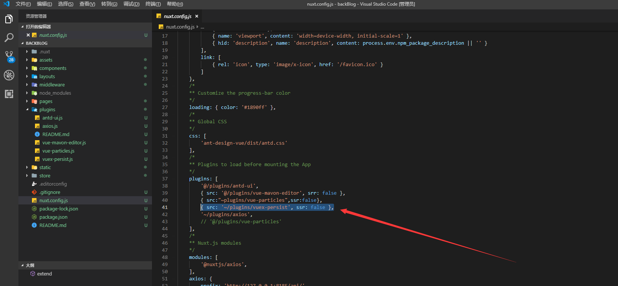Screen dimensions: 618x286
Task: Click the '@nuxtjs/axios' module line
Action: point(224,265)
